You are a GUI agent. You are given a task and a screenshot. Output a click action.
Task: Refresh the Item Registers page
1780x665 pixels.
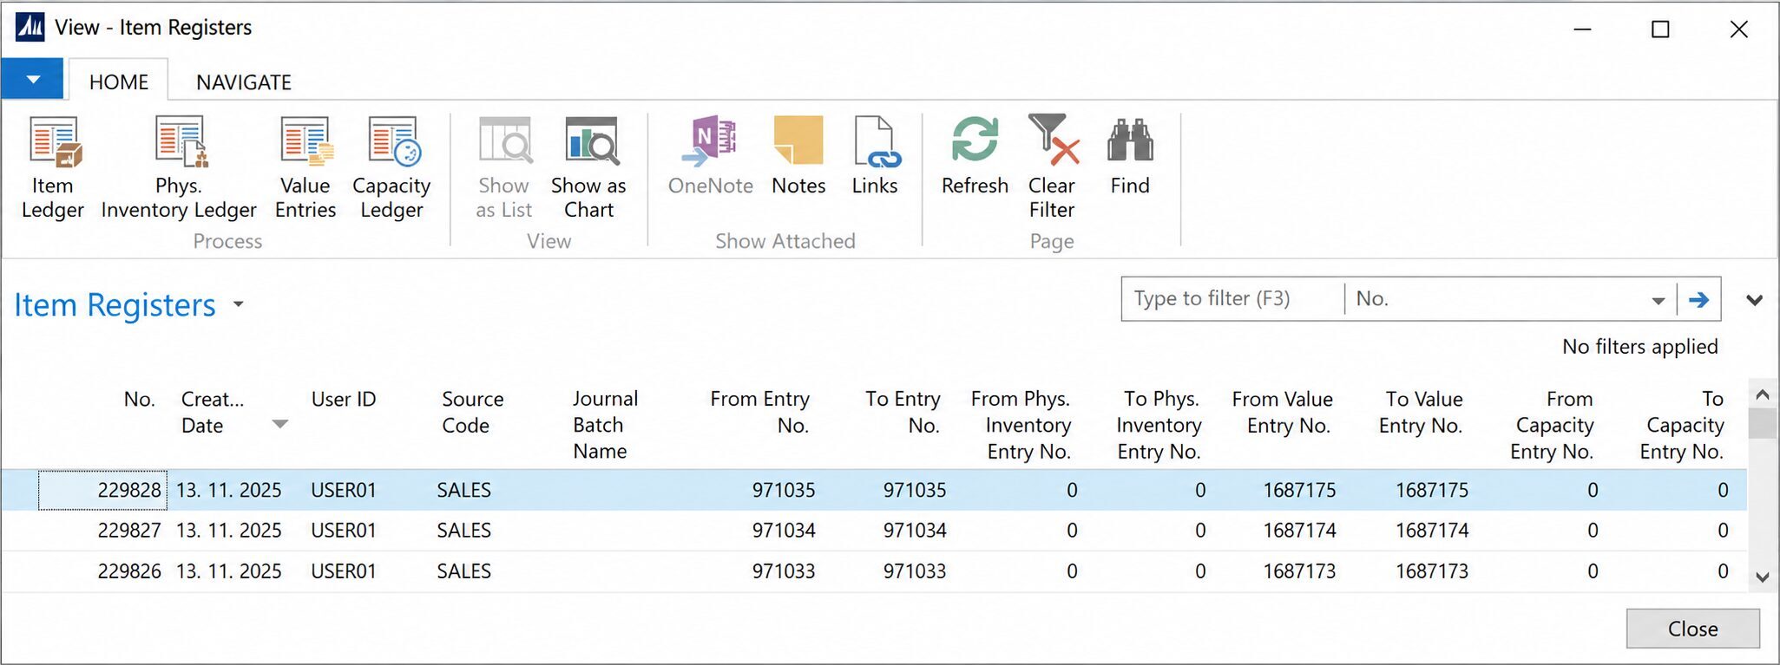975,157
